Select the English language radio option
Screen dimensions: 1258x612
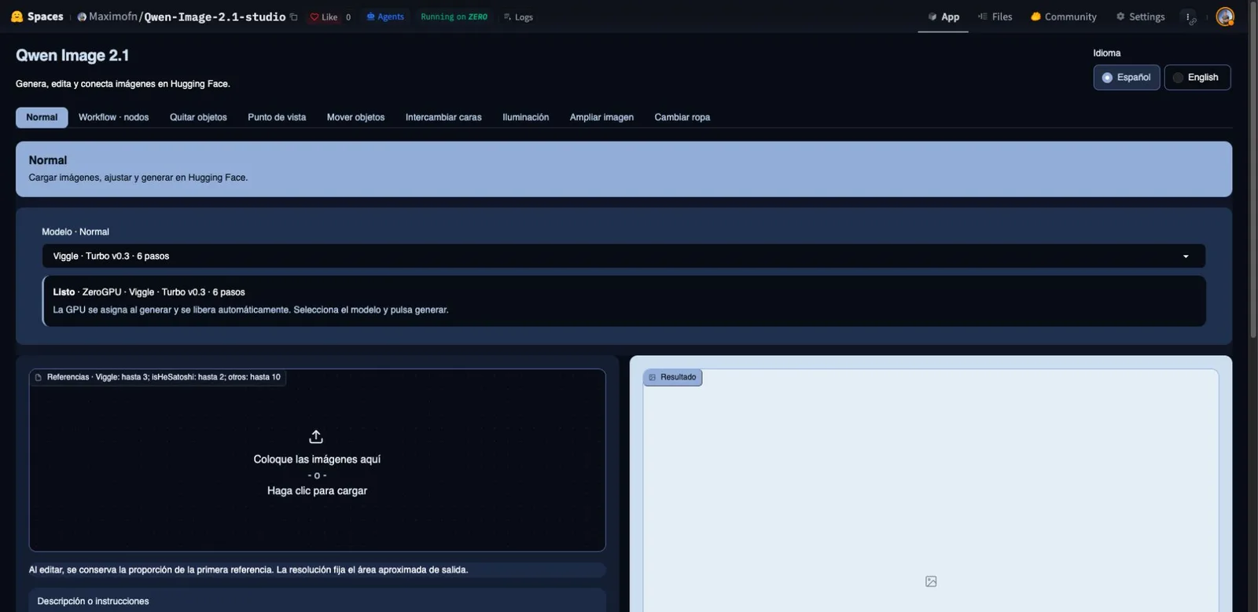coord(1197,77)
